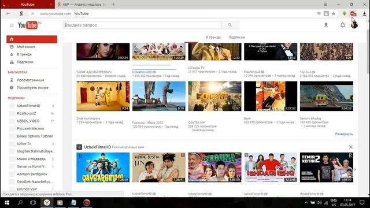Stop page loading with the X button
This screenshot has width=370, height=208.
[32, 14]
